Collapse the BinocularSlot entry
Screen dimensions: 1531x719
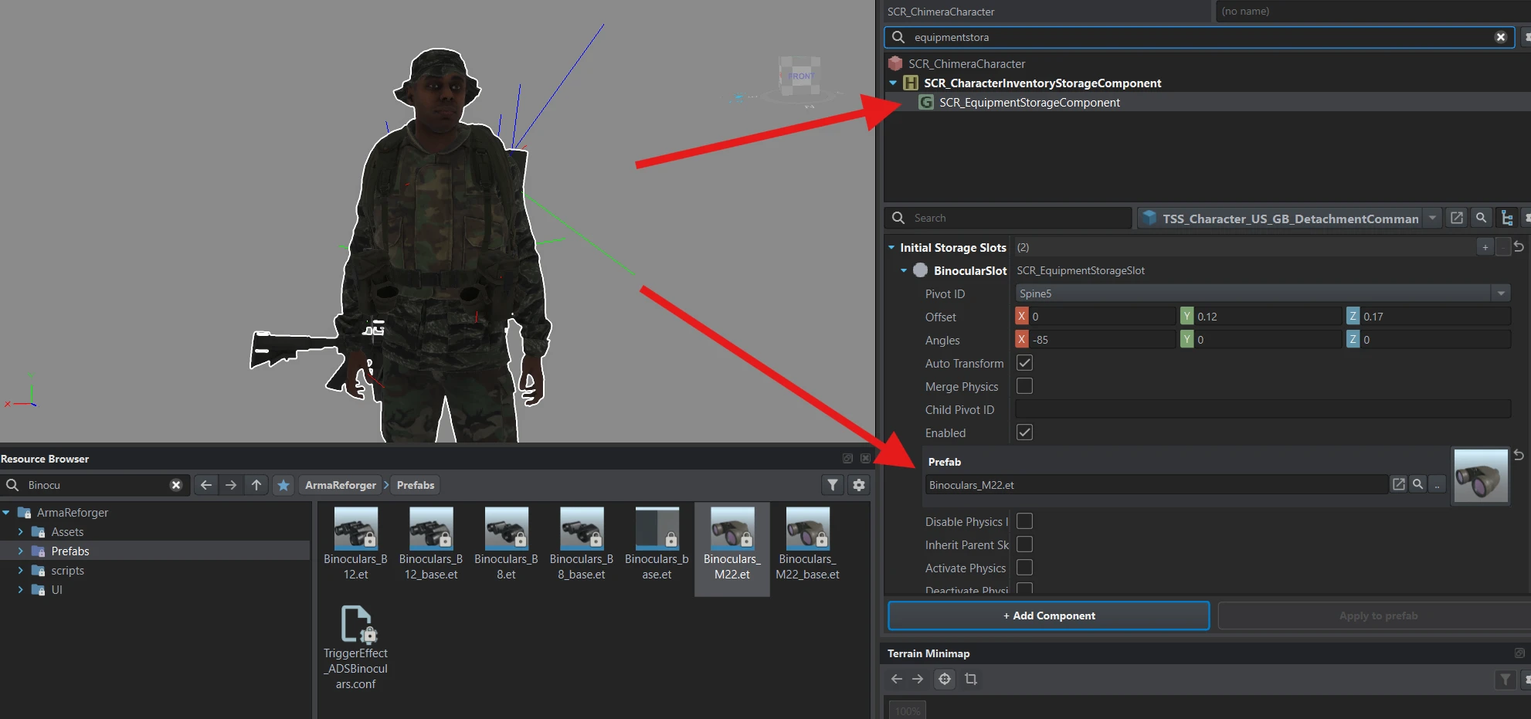(904, 270)
